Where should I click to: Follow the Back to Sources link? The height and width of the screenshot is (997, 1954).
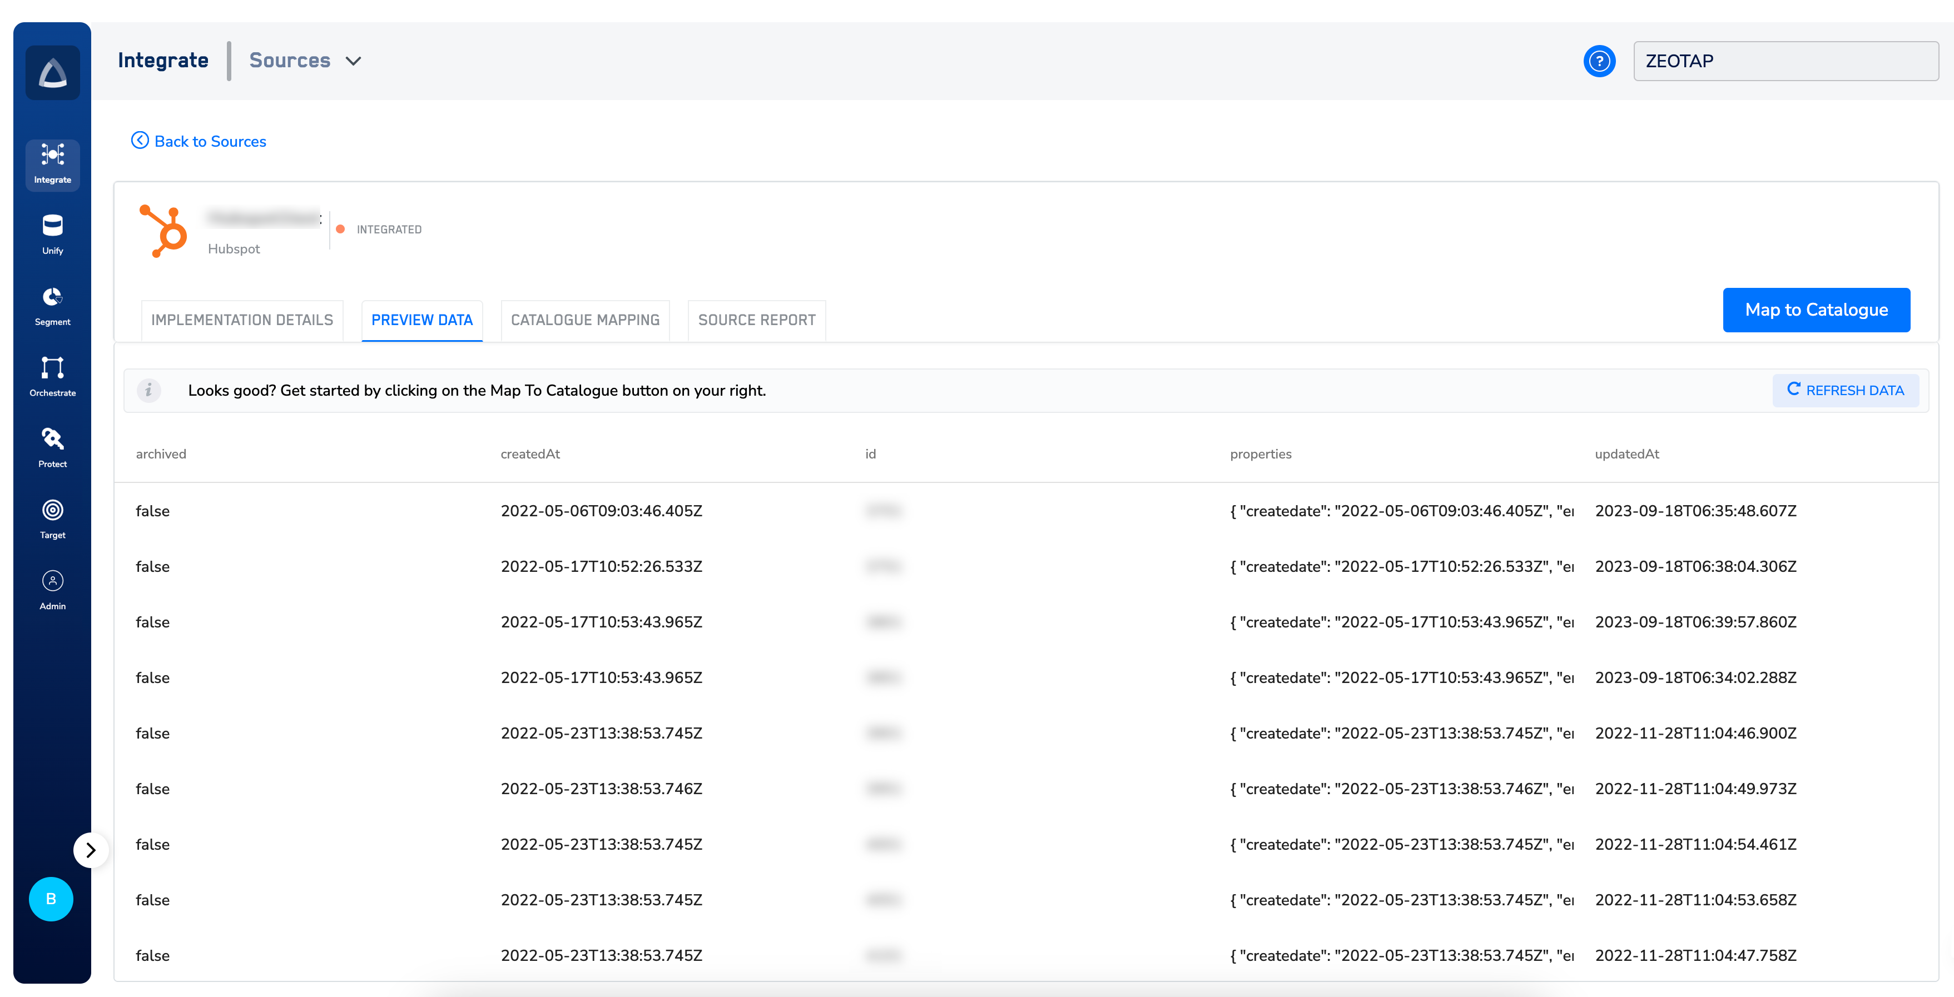tap(199, 141)
